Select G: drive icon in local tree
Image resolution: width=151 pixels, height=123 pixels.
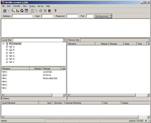point(10,56)
